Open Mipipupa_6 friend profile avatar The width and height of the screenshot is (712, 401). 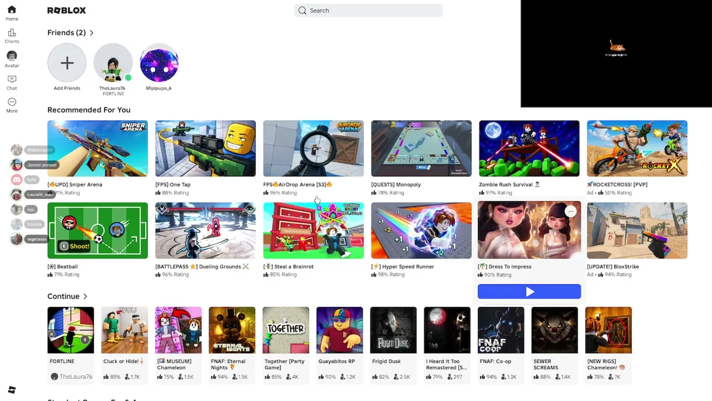(x=159, y=63)
